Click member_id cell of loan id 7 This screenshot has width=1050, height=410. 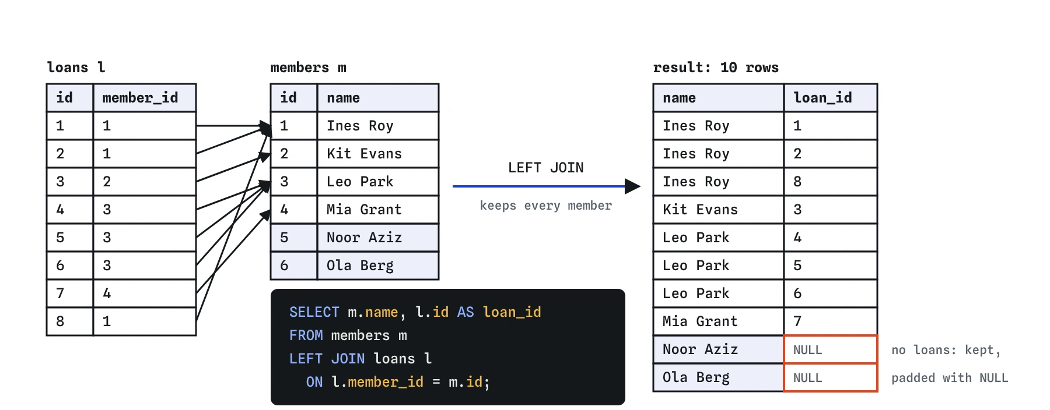pos(145,294)
